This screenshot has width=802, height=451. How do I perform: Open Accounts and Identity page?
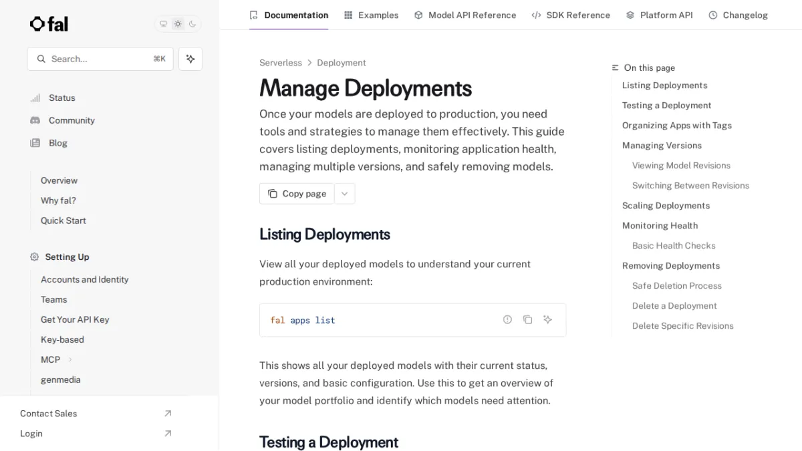coord(84,279)
